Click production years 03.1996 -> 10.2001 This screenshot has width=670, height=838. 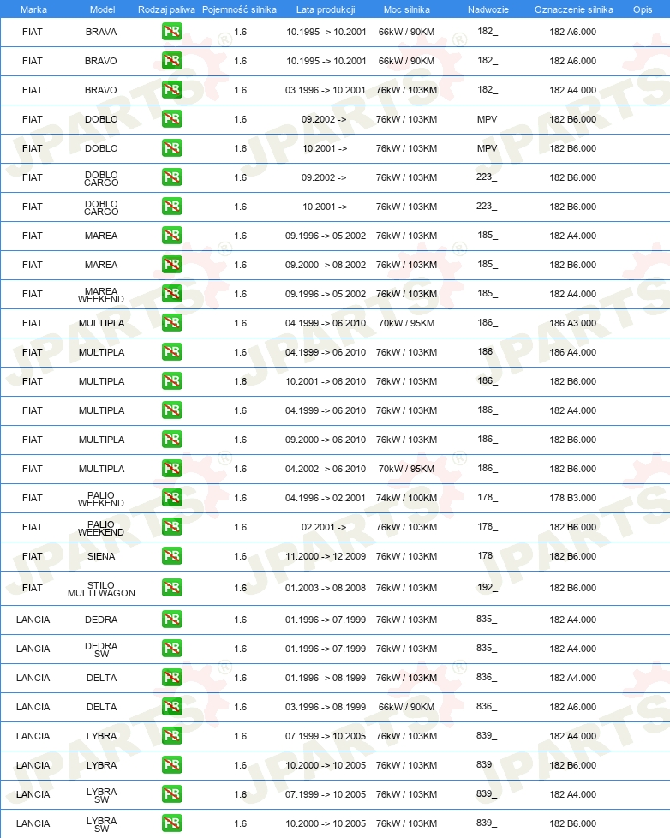click(x=326, y=90)
